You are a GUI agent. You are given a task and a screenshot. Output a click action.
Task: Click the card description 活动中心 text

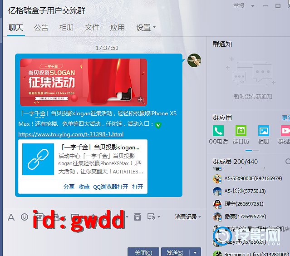pyautogui.click(x=101, y=164)
